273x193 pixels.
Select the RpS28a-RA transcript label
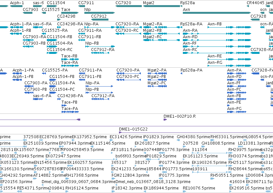191,24
